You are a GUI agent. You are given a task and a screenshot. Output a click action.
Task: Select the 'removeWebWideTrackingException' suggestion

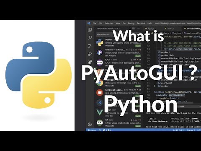[x=179, y=61]
